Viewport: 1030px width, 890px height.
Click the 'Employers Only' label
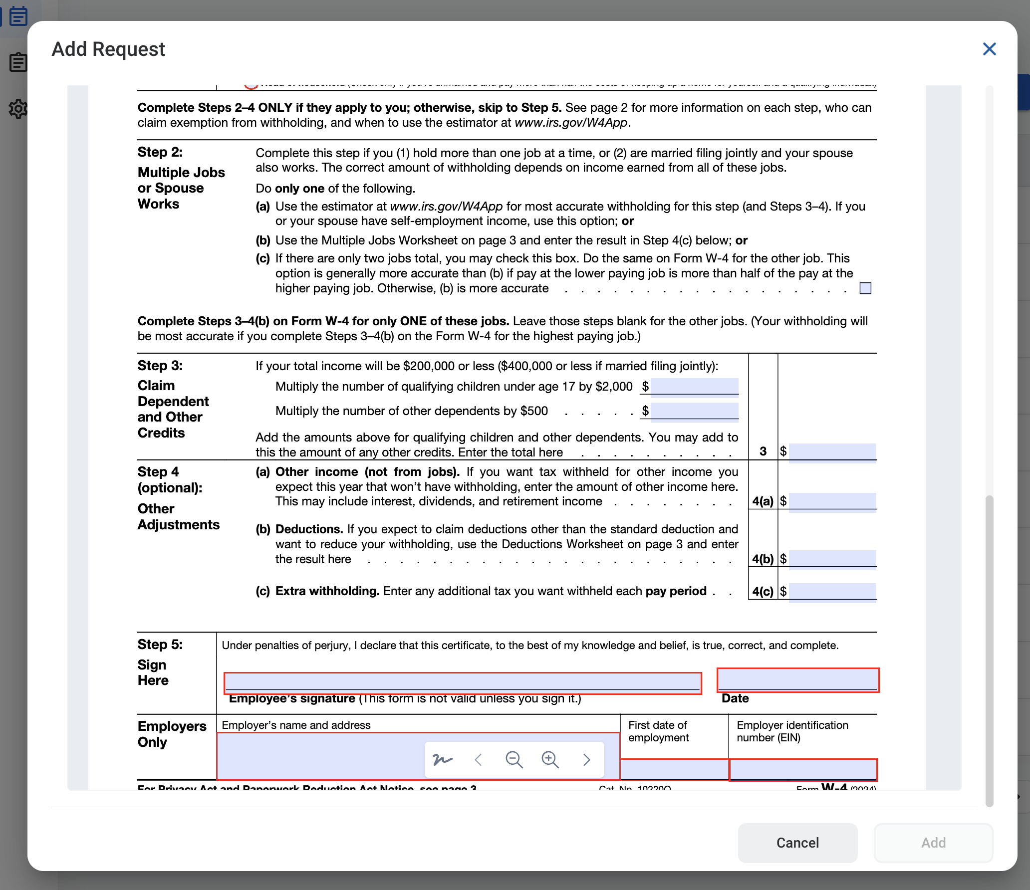coord(172,734)
